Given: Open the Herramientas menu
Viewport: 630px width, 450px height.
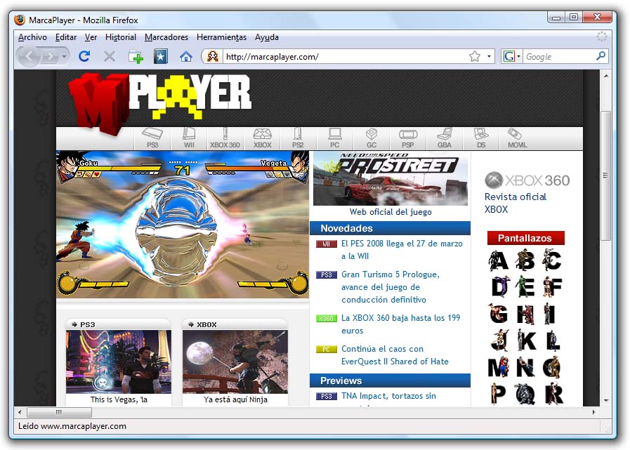Looking at the screenshot, I should [x=221, y=37].
